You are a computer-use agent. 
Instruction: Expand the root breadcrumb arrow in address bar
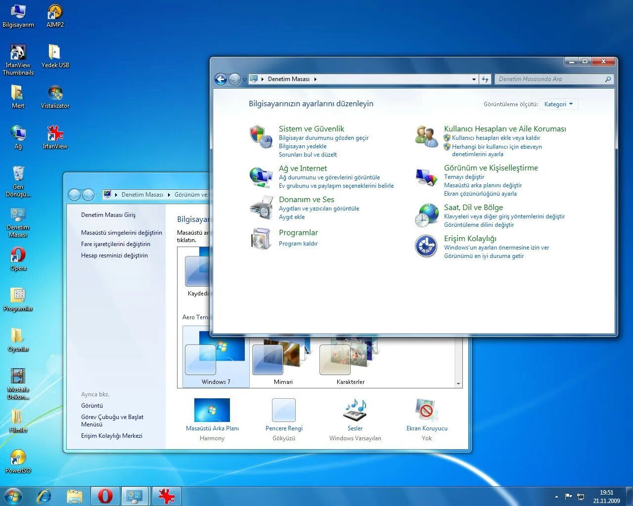(x=263, y=79)
